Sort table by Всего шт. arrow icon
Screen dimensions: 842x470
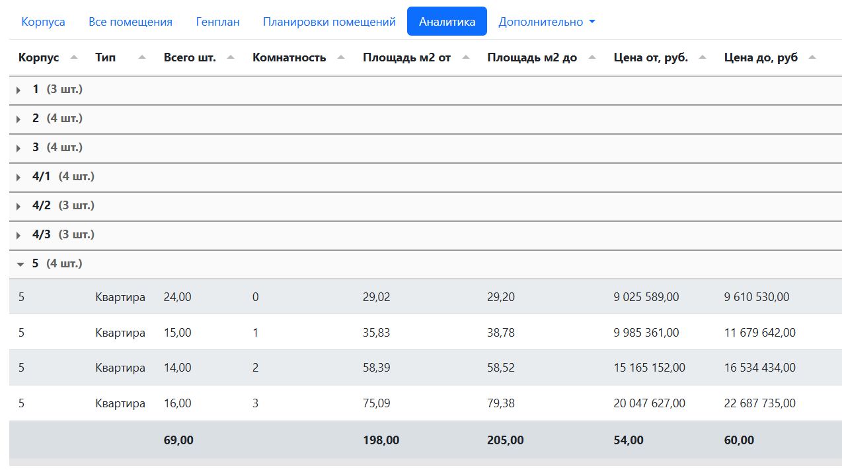click(x=231, y=57)
